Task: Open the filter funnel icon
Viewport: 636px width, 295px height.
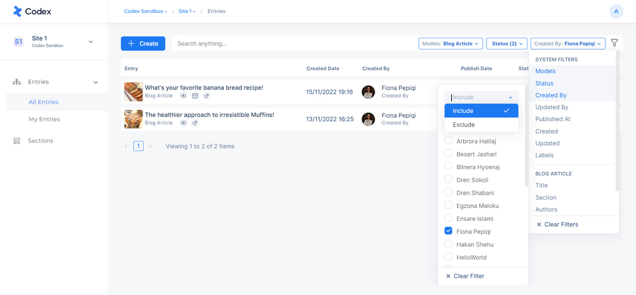Action: coord(614,43)
